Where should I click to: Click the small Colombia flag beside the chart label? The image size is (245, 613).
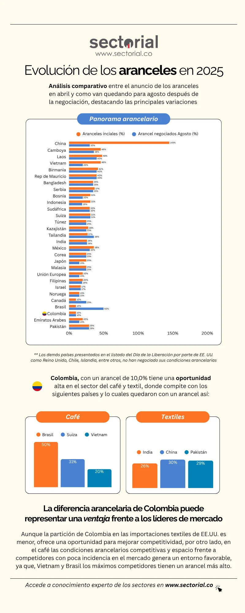(44, 314)
